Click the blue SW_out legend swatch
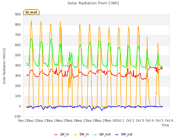Image resolution: width=187 pixels, height=140 pixels. click(117, 135)
